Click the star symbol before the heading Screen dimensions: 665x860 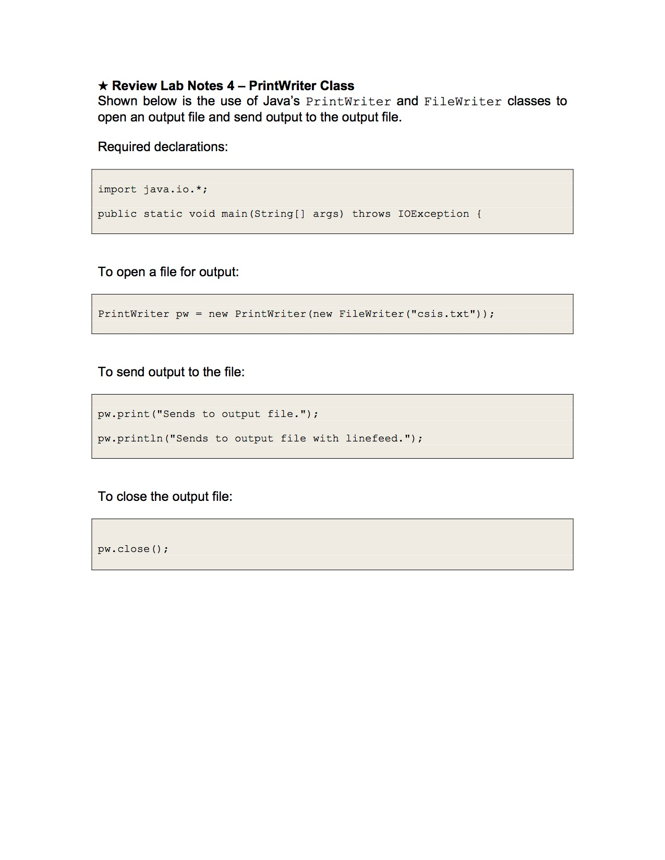click(x=103, y=86)
